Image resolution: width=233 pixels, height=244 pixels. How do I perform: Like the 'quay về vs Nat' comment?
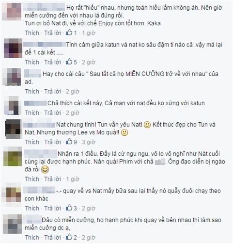32,208
